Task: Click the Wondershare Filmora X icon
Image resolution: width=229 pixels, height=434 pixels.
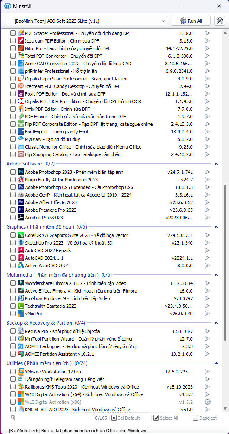Action: [21, 283]
